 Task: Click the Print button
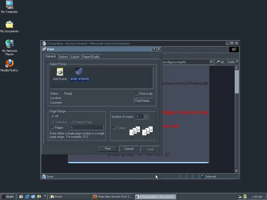click(x=108, y=149)
